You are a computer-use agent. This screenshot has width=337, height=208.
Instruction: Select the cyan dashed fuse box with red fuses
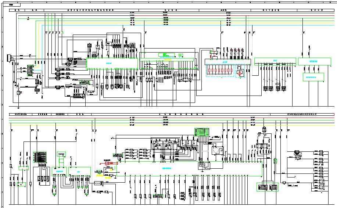coord(220,71)
